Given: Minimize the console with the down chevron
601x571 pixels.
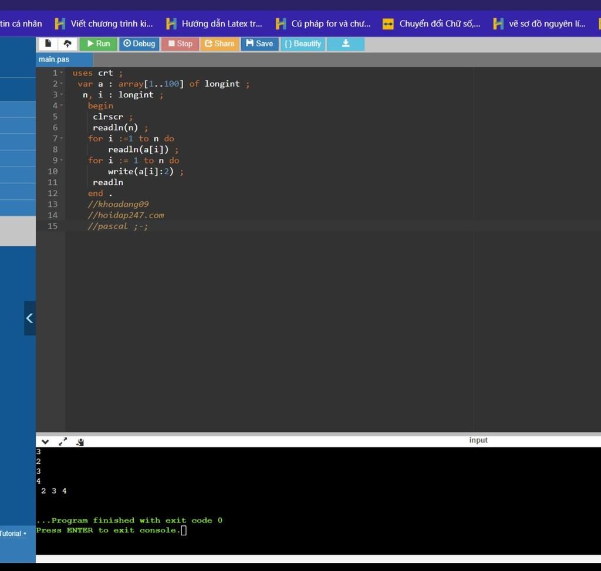Looking at the screenshot, I should [x=45, y=441].
